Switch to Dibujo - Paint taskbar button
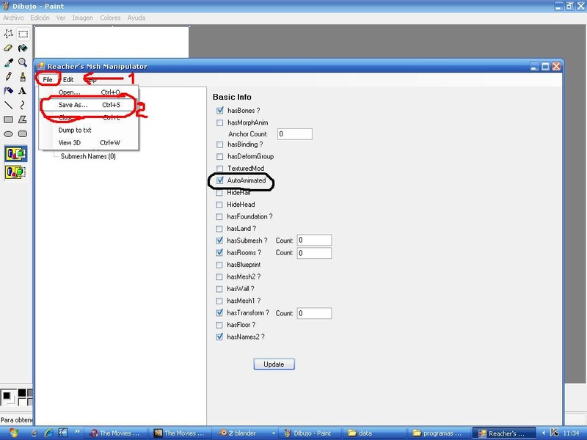This screenshot has width=587, height=440. pyautogui.click(x=311, y=433)
